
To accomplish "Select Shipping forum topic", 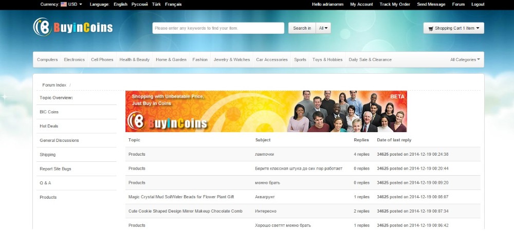I will point(47,155).
